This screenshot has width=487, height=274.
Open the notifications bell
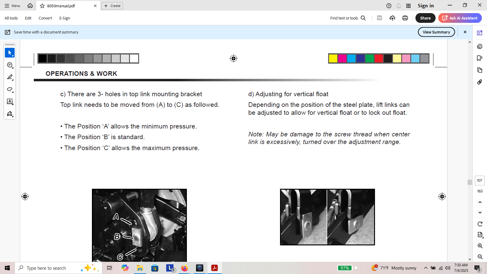(x=398, y=6)
